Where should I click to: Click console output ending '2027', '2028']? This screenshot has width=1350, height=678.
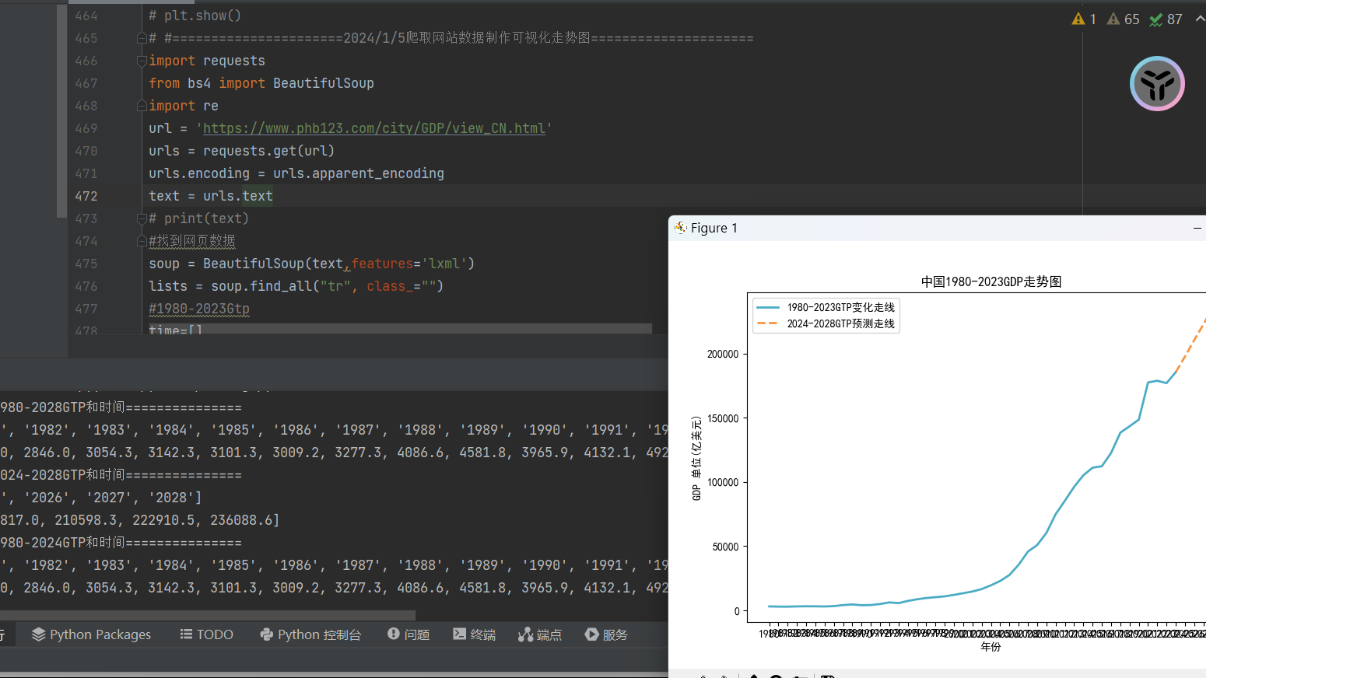pos(101,498)
